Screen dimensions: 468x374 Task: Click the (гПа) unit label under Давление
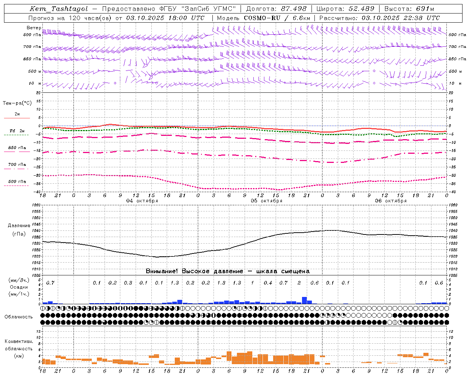tap(19, 234)
